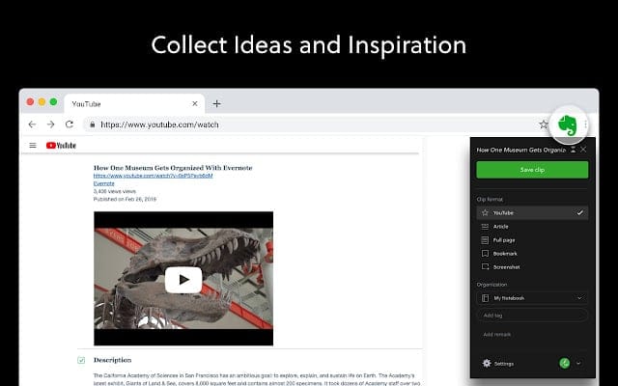Click the Description heading

[x=112, y=360]
